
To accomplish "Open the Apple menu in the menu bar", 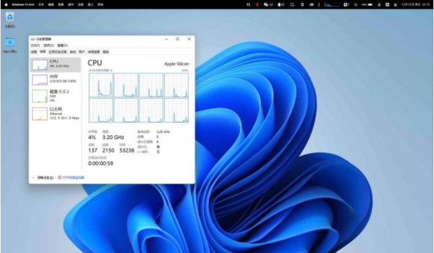I will [6, 5].
